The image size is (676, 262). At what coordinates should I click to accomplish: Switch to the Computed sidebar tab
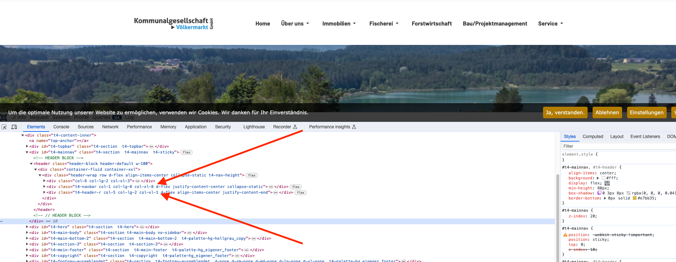click(593, 137)
